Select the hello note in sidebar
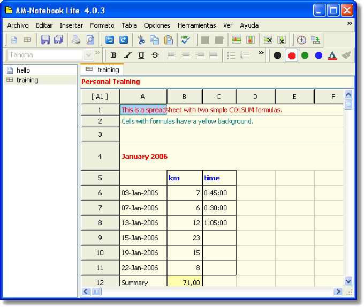364x307 pixels. pos(23,70)
